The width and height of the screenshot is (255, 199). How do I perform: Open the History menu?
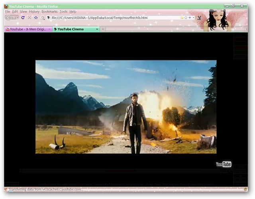click(x=34, y=12)
